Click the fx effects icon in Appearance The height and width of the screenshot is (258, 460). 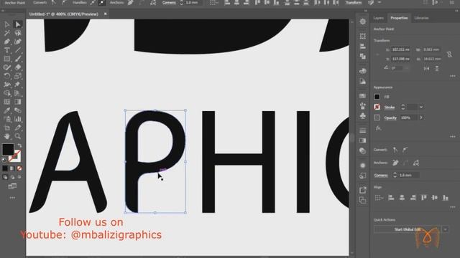click(378, 128)
